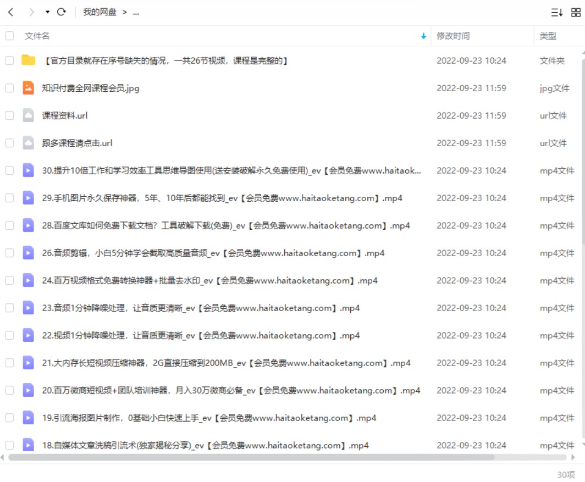Open the sort order menu icon
This screenshot has height=482, width=585.
click(x=556, y=12)
